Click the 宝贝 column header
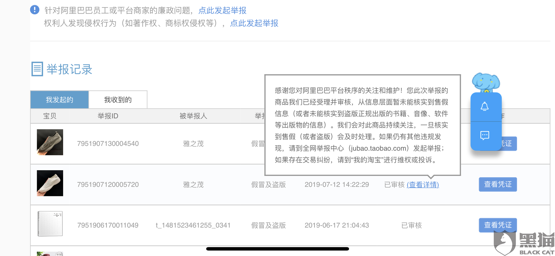Screen dimensions: 555x256 point(50,116)
